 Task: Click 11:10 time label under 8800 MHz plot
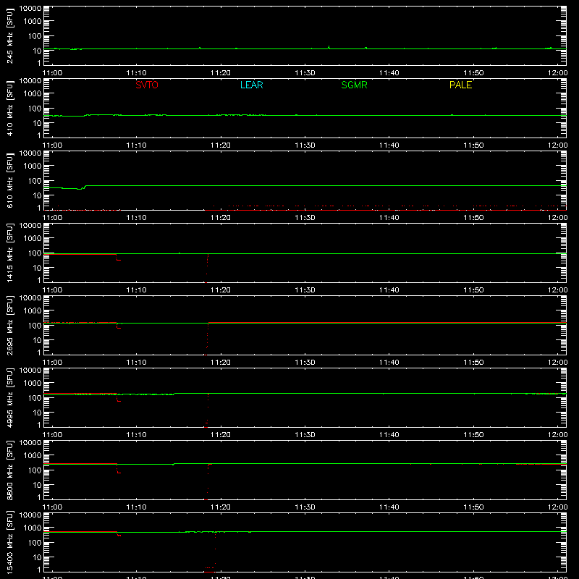(x=136, y=507)
